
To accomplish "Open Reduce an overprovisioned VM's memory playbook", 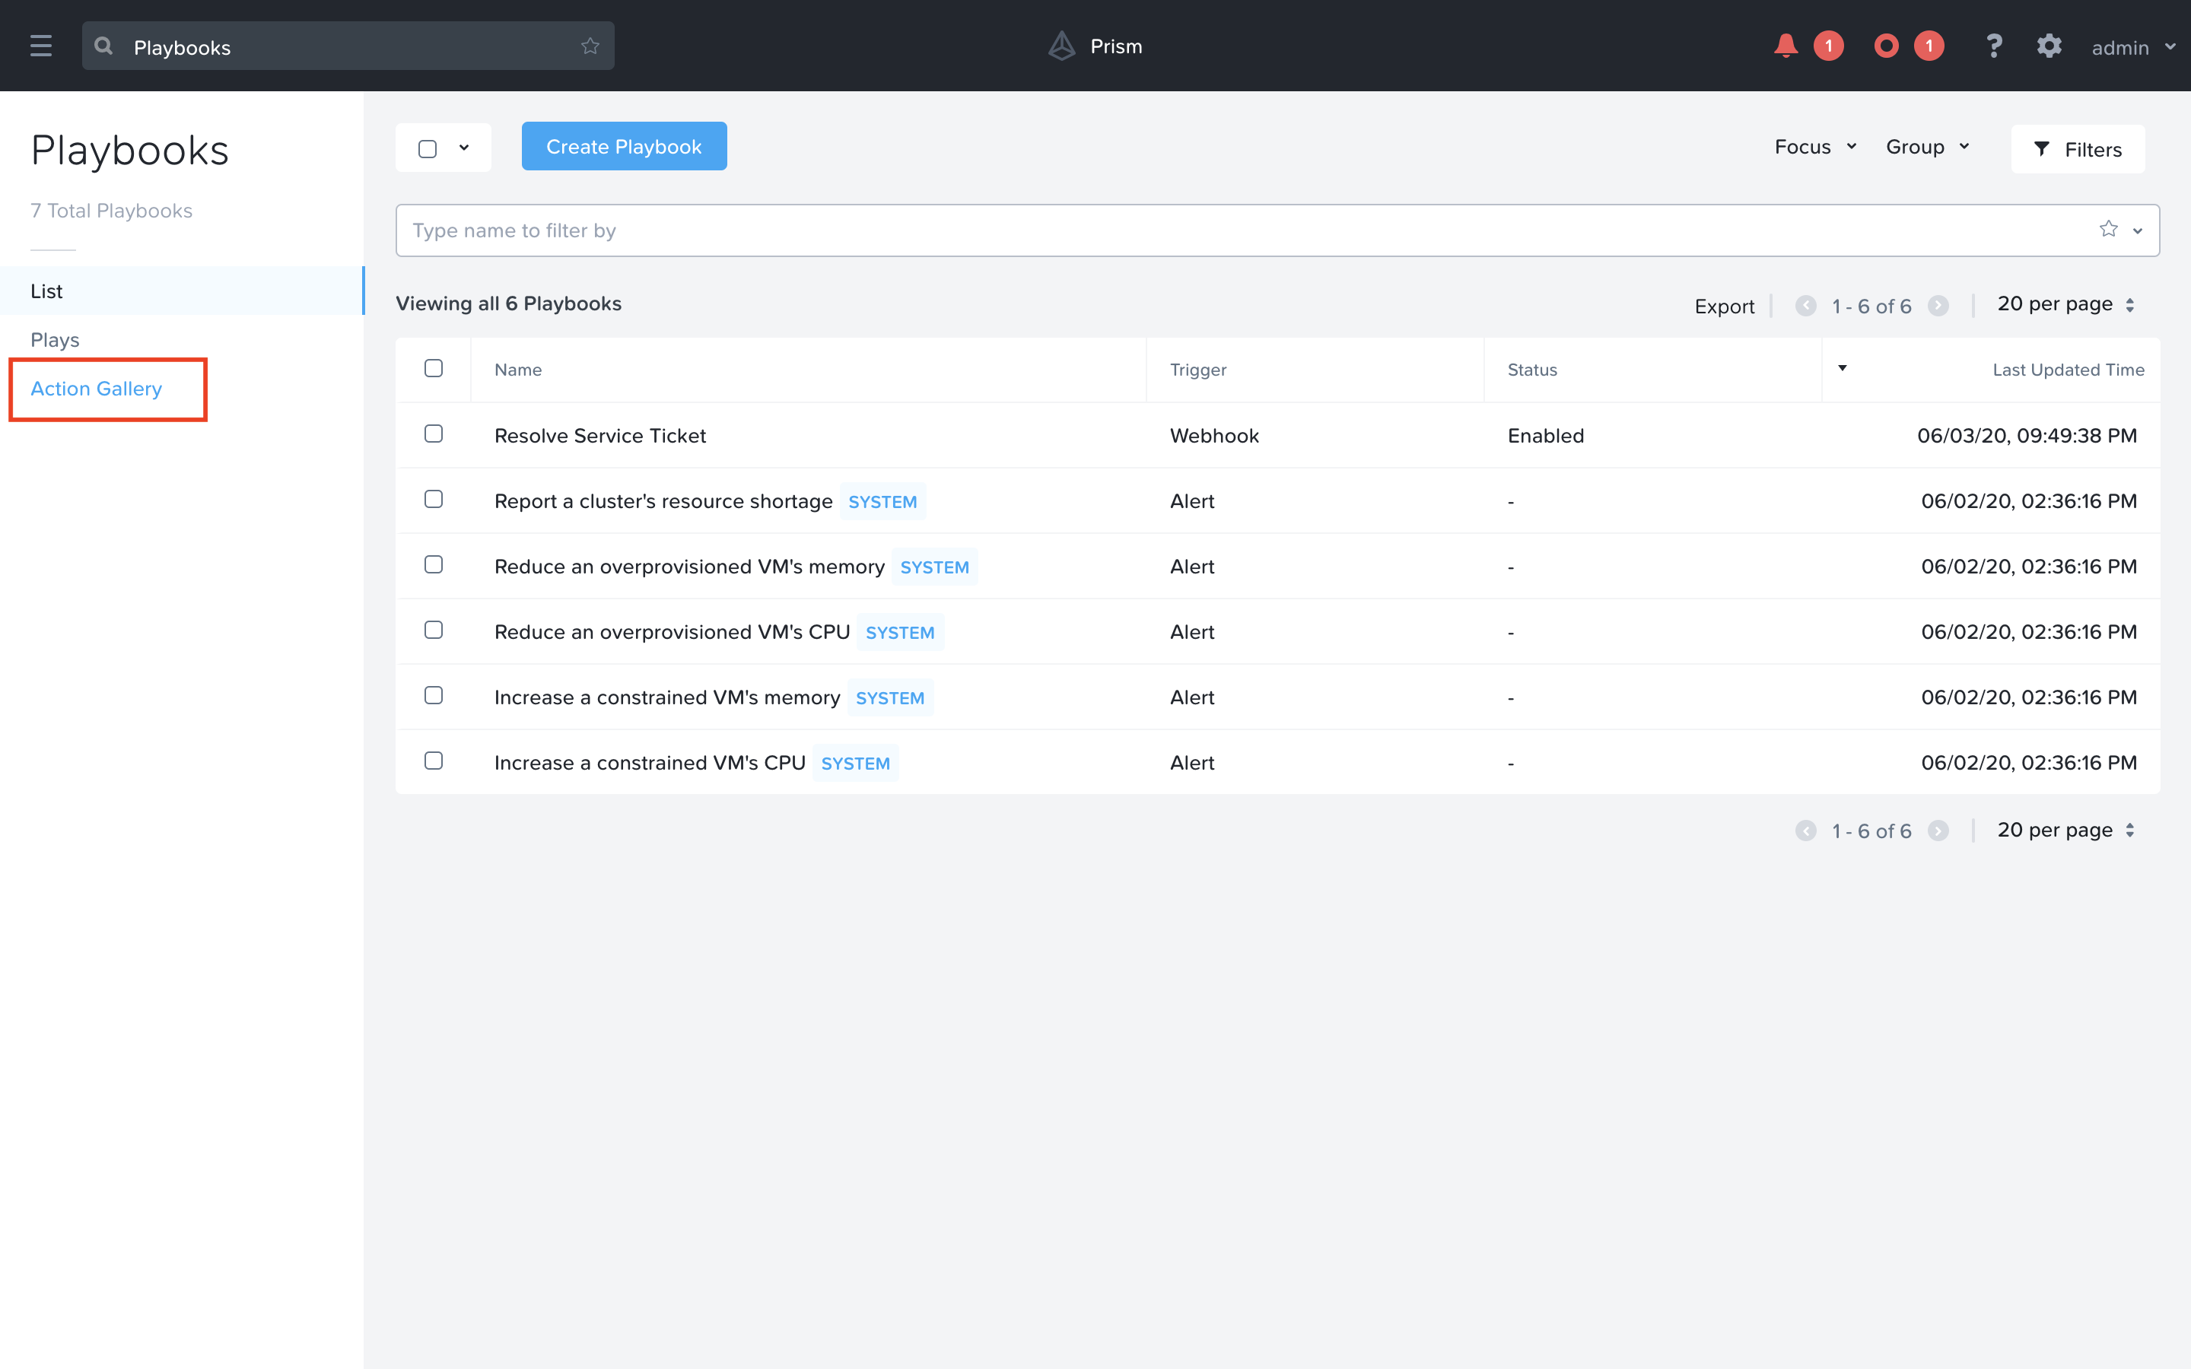I will point(690,566).
